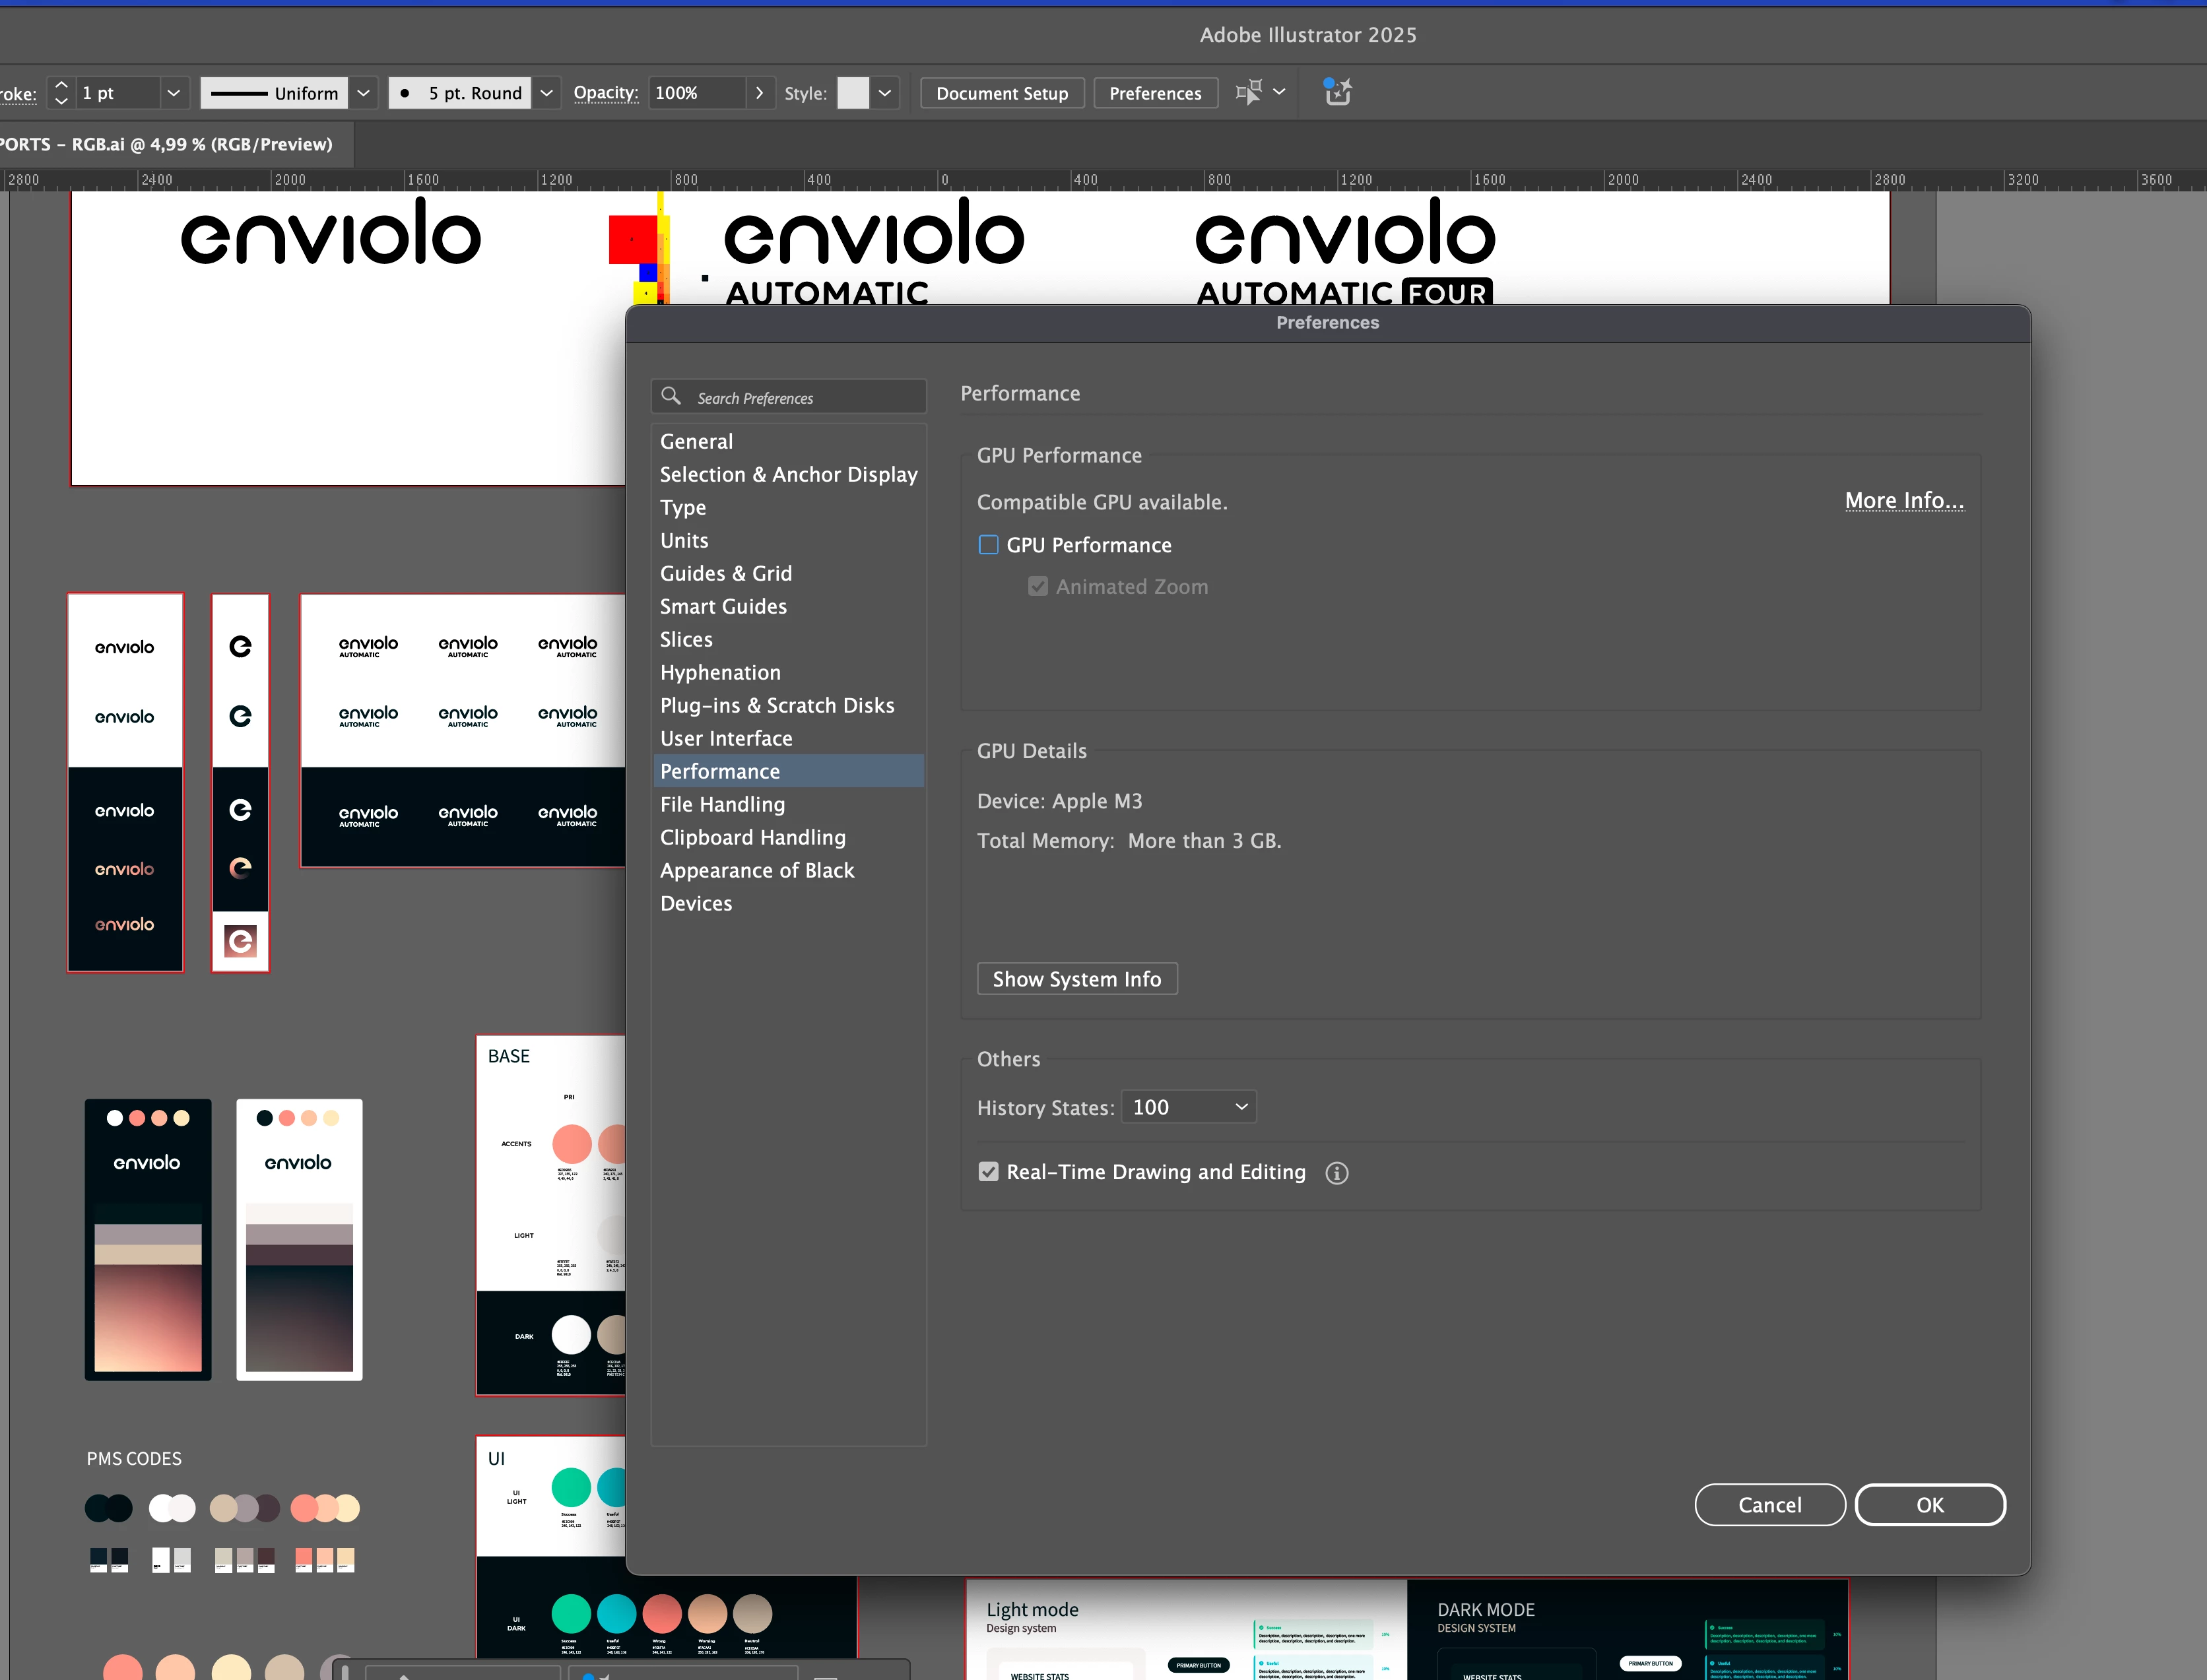Enable the GPU Performance checkbox
Viewport: 2207px width, 1680px height.
point(988,545)
